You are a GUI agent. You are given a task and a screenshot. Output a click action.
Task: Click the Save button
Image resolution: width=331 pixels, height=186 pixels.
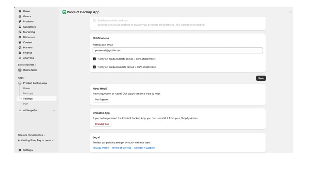tap(261, 78)
